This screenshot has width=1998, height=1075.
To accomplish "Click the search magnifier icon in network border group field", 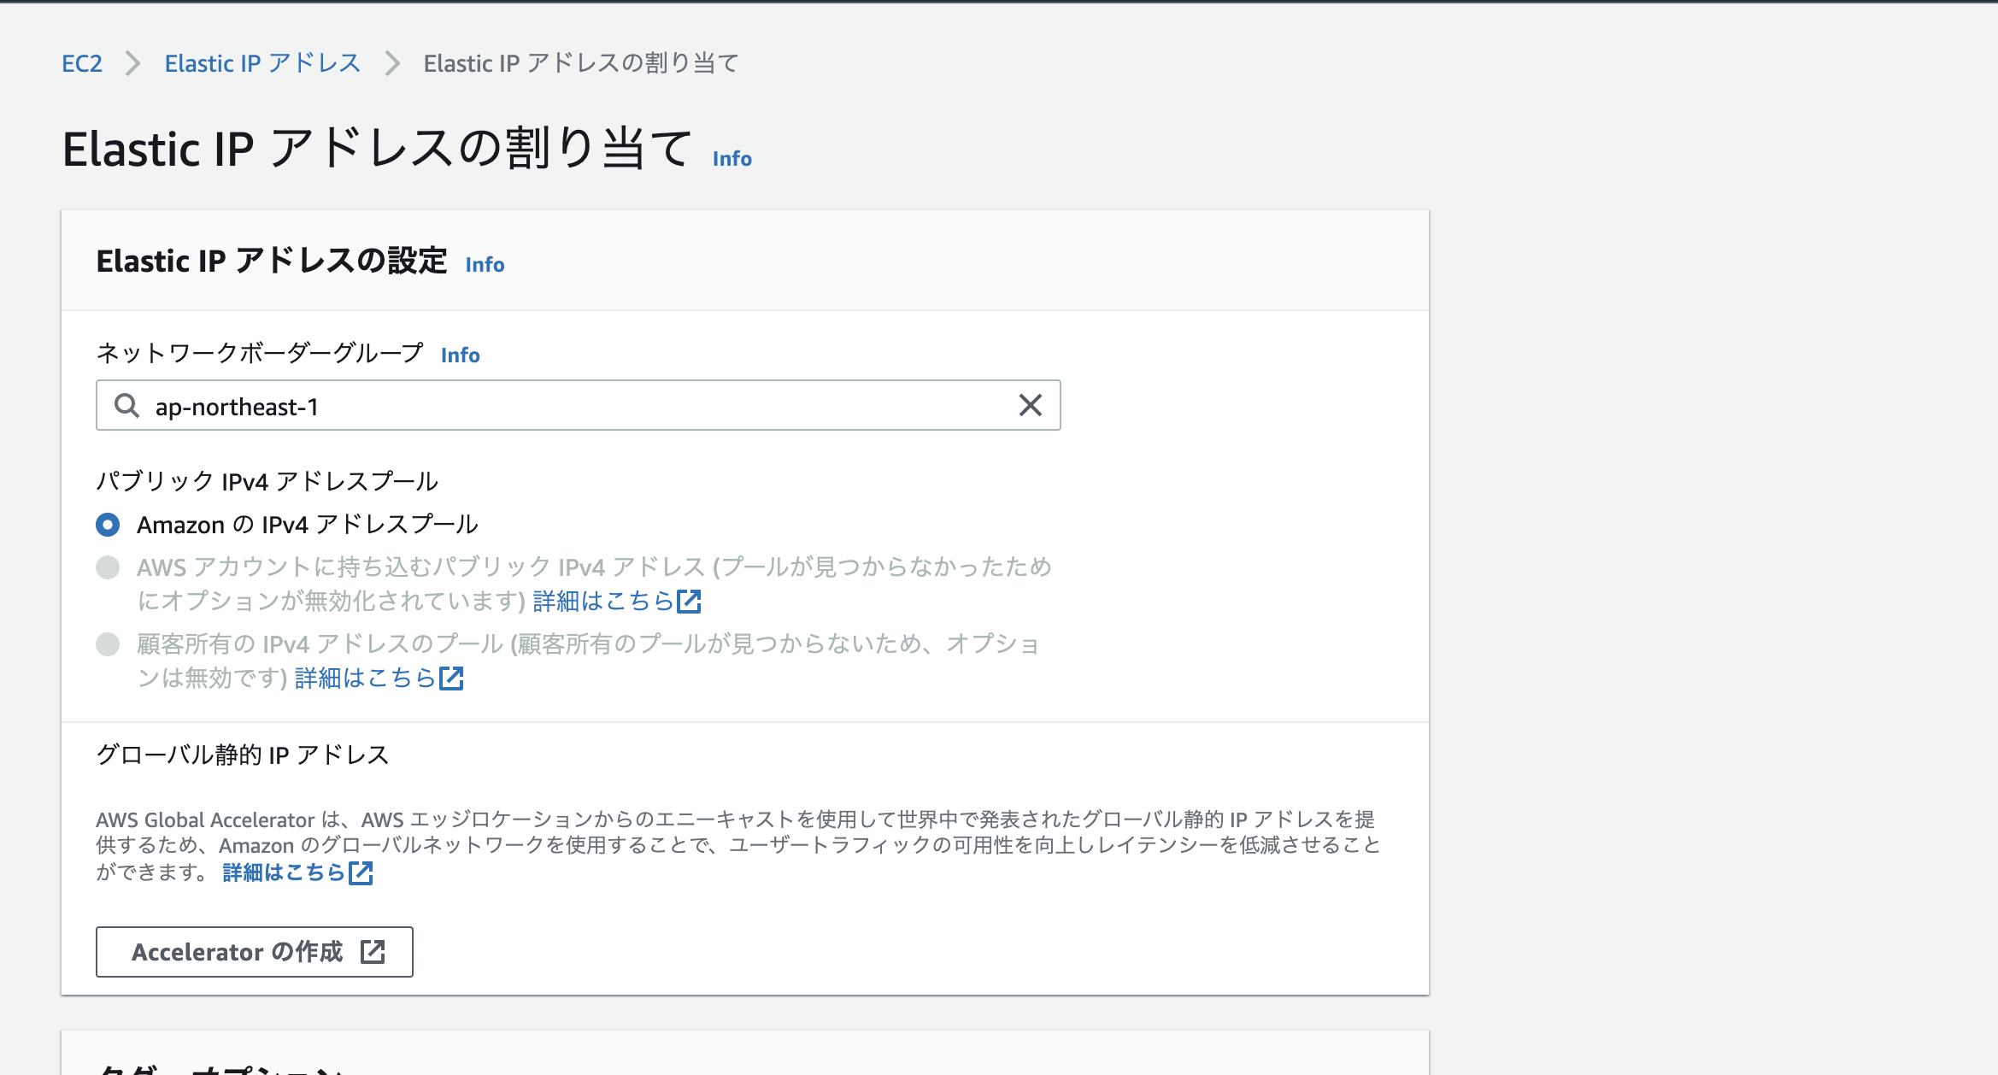I will 126,405.
